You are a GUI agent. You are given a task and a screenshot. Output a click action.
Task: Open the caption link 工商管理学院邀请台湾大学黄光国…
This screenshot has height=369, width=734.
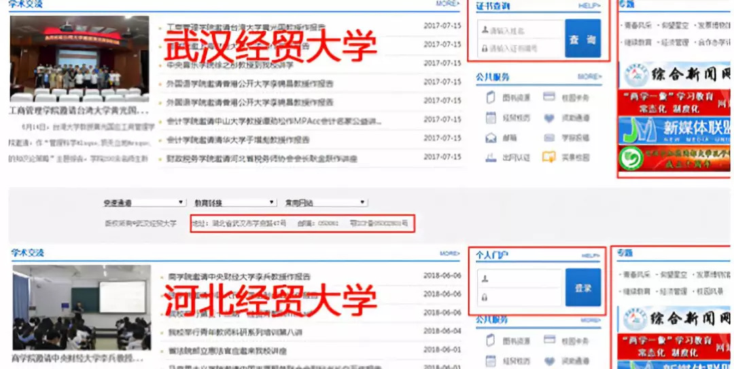(79, 111)
